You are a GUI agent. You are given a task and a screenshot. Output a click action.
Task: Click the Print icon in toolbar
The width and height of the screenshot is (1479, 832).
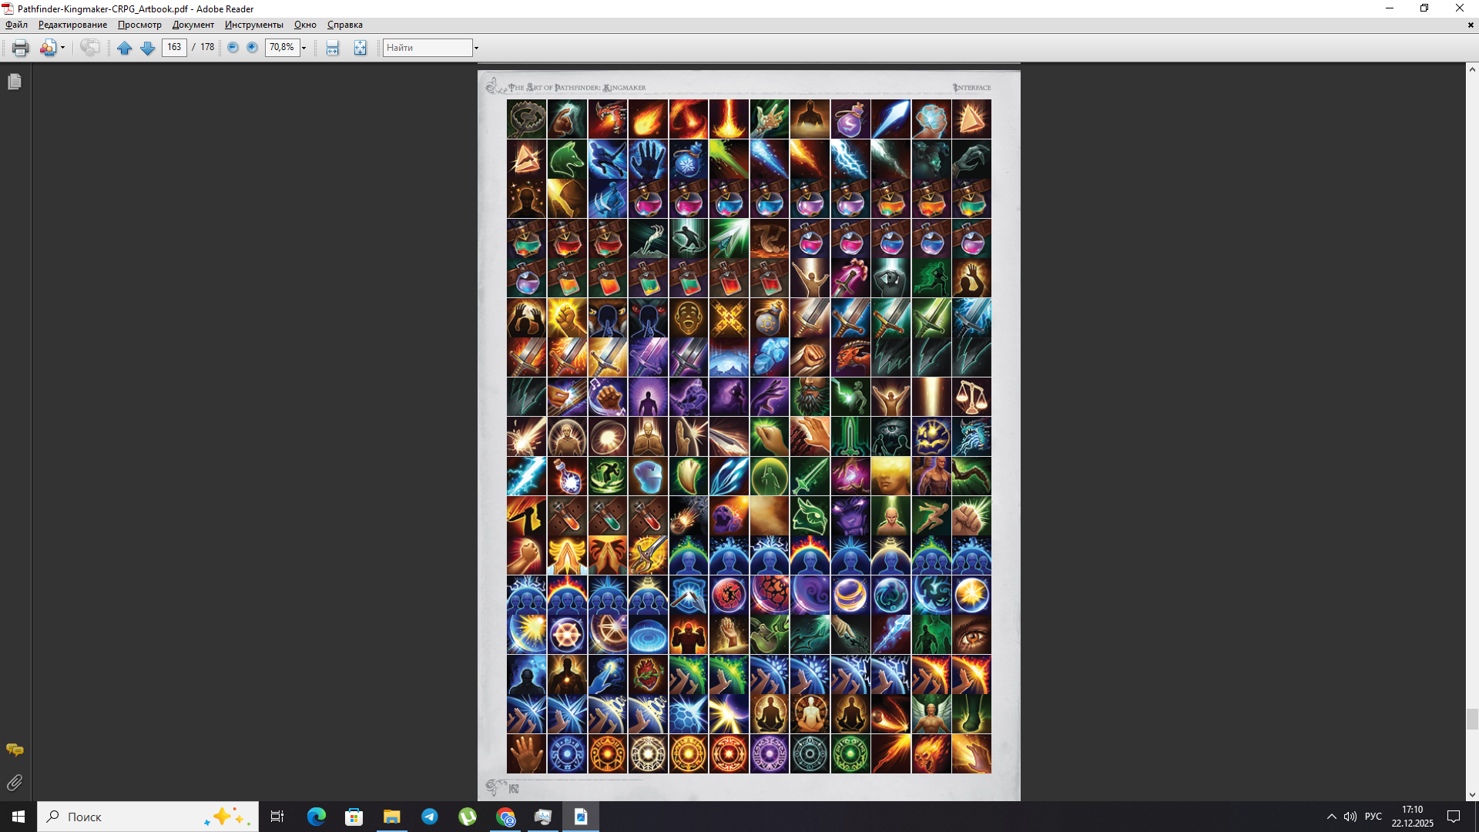click(x=20, y=48)
